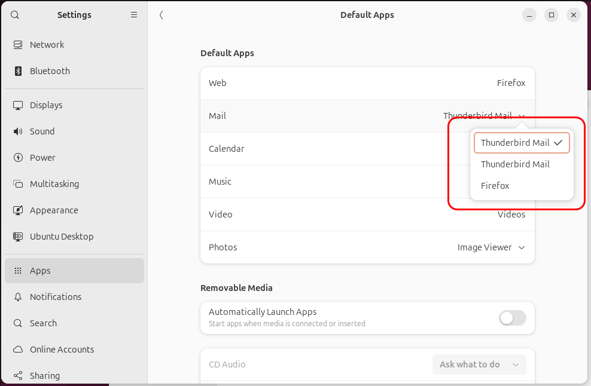Click the Search magnifier icon in sidebar list

point(18,323)
